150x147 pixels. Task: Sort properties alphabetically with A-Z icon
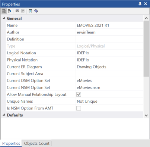pyautogui.click(x=10, y=11)
